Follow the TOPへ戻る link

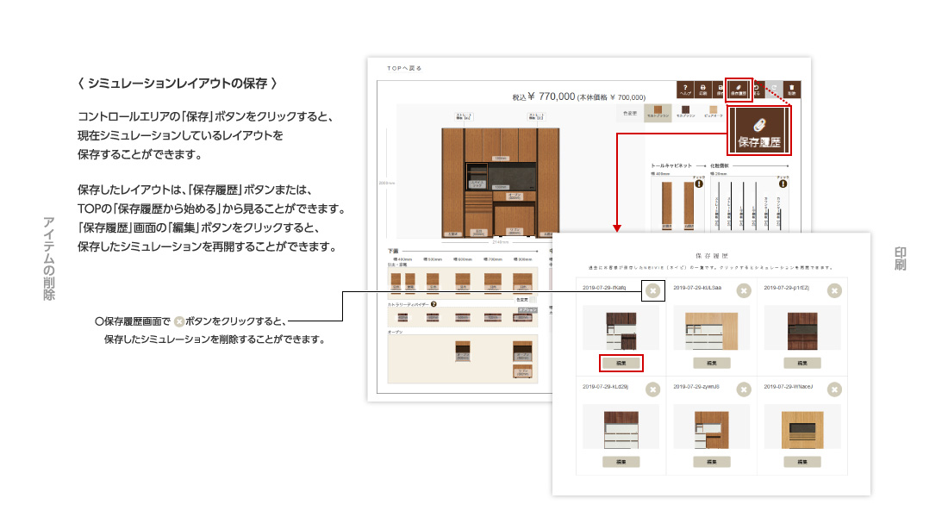click(x=404, y=67)
